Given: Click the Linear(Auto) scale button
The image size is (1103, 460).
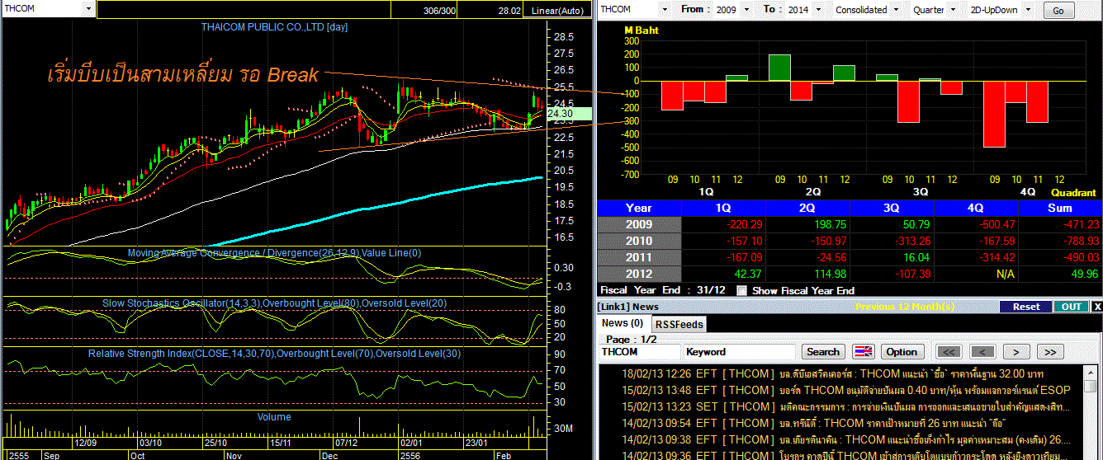Looking at the screenshot, I should [556, 11].
